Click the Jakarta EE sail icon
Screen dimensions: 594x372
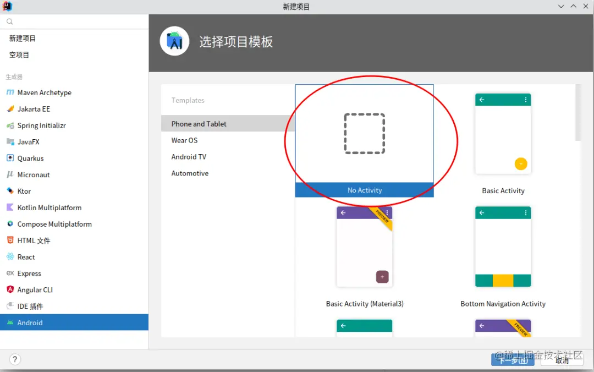pos(10,109)
